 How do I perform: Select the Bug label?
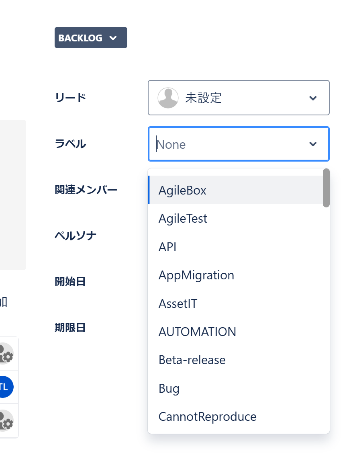point(169,389)
